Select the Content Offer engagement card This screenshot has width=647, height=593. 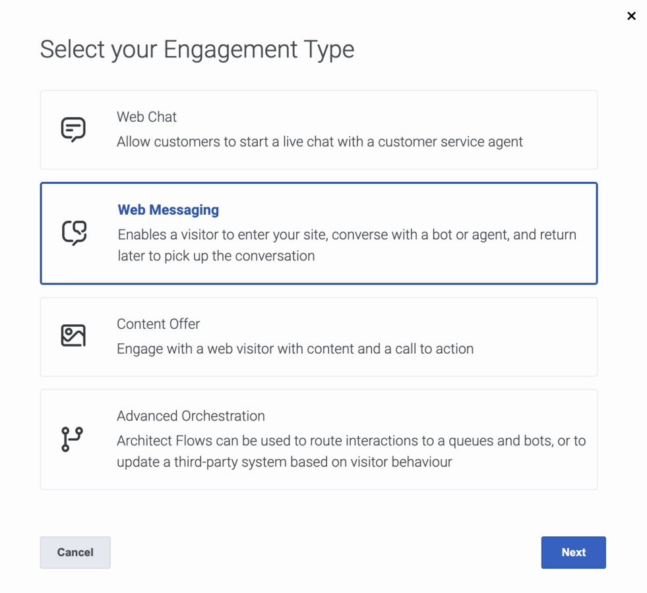[x=319, y=337]
